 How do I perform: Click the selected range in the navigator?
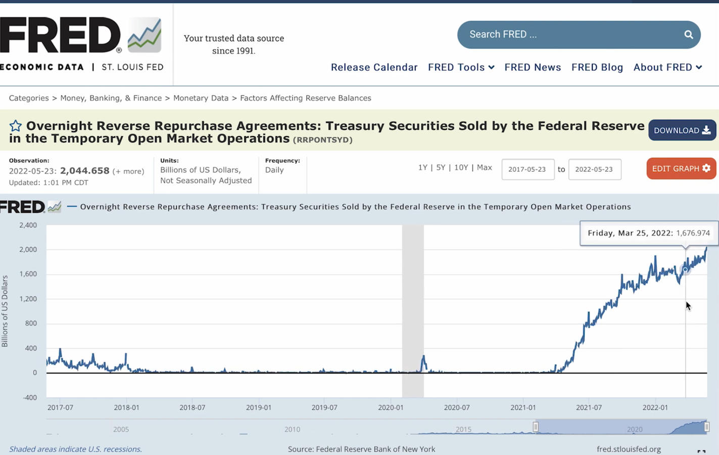coord(621,427)
